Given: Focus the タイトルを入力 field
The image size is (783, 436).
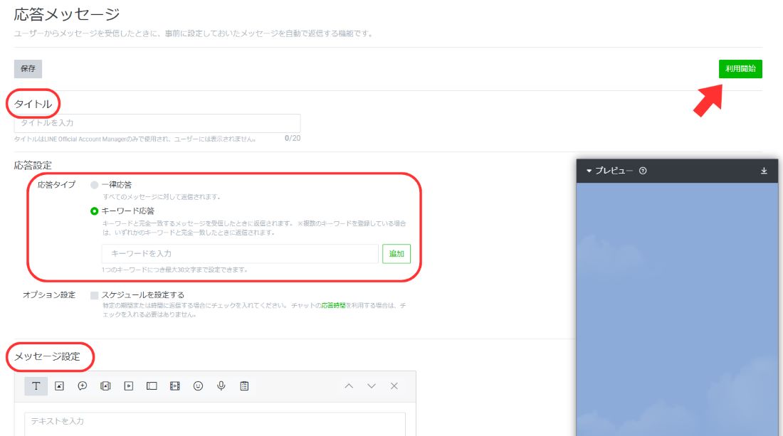Looking at the screenshot, I should [x=157, y=123].
